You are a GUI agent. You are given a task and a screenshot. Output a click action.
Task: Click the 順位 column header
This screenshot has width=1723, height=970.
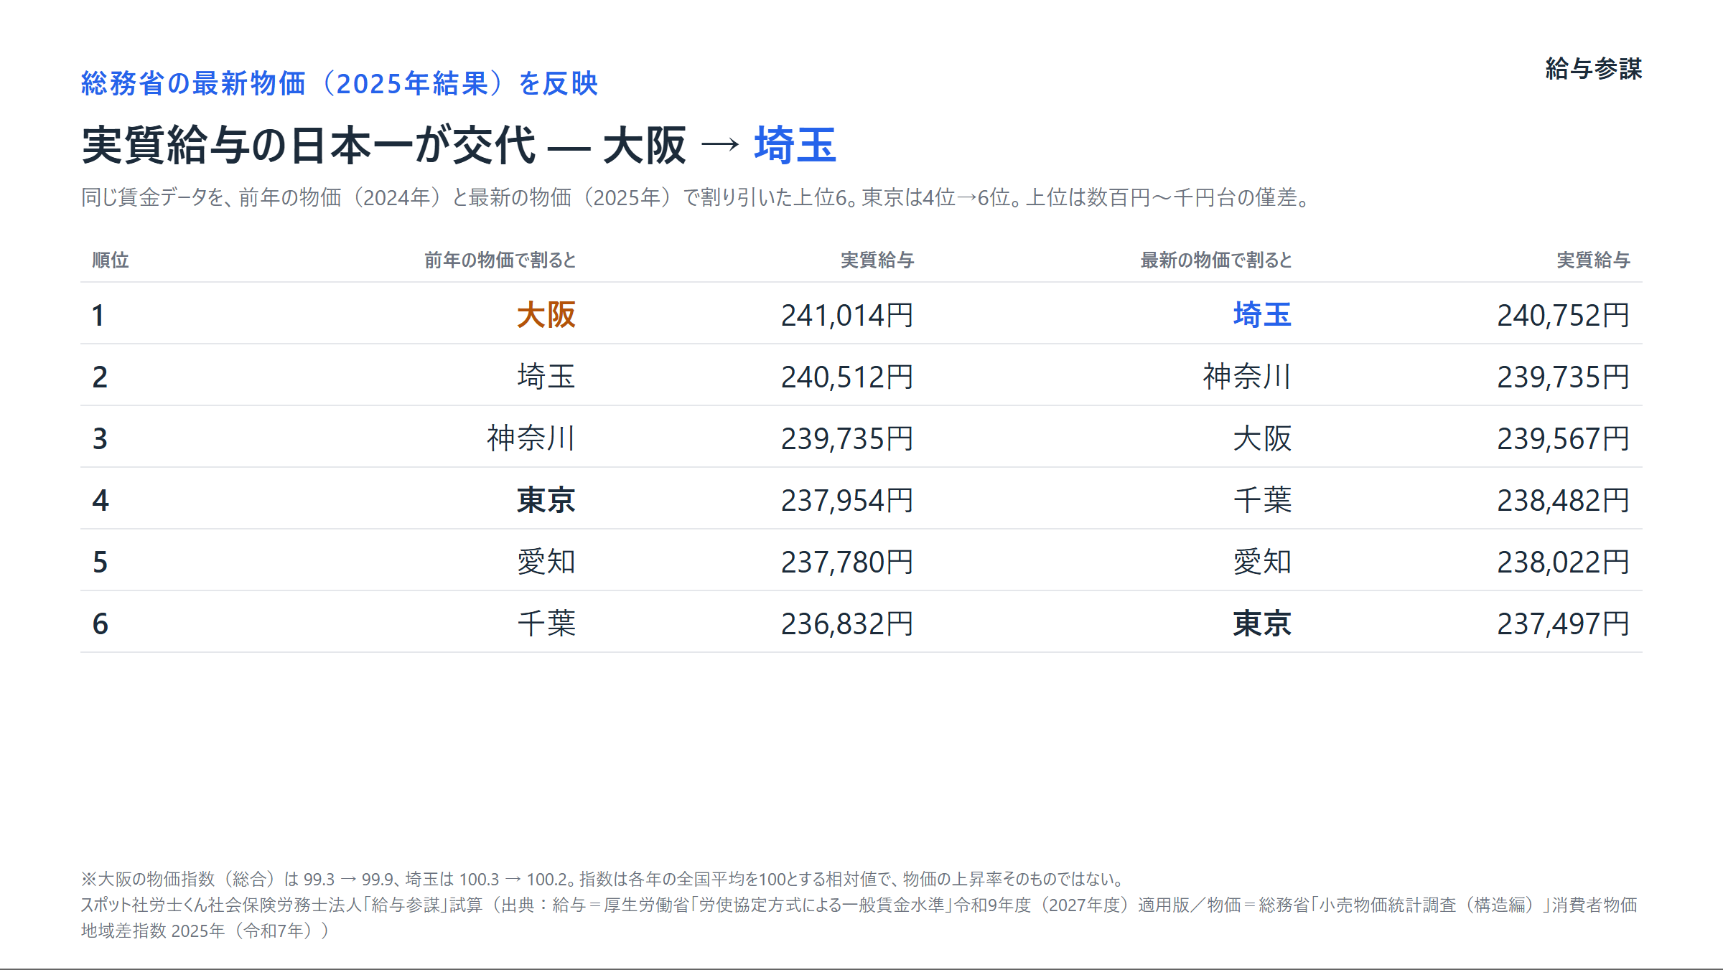coord(111,260)
